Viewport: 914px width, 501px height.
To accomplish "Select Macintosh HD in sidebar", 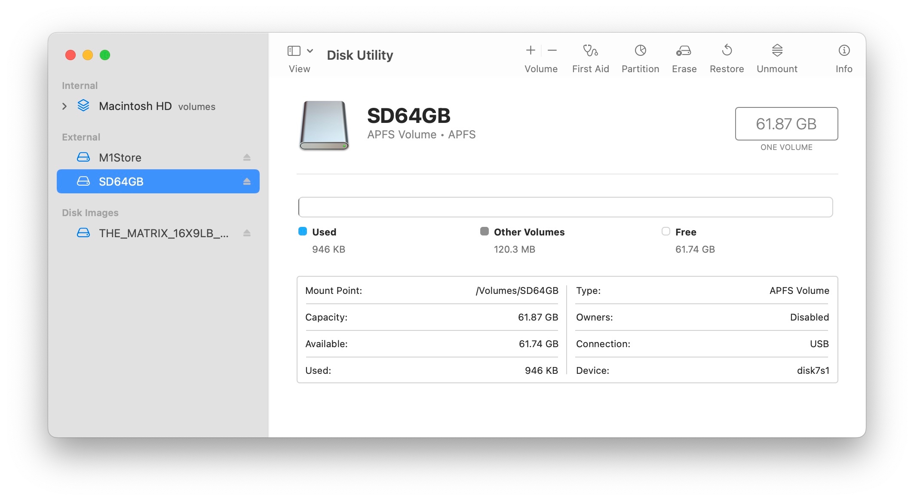I will coord(135,106).
